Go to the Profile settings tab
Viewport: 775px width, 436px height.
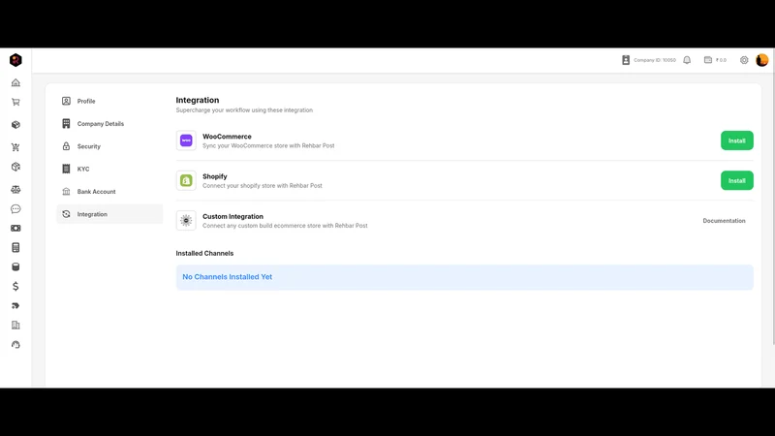109,101
